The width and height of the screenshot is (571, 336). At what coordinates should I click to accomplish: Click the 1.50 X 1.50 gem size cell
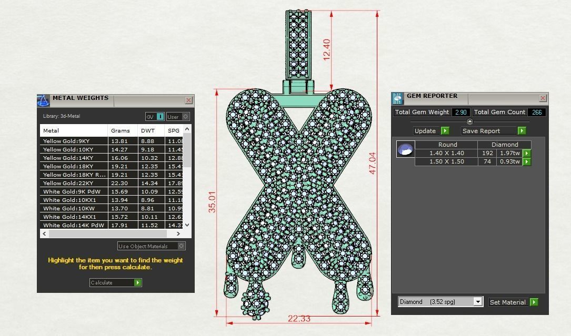click(446, 161)
